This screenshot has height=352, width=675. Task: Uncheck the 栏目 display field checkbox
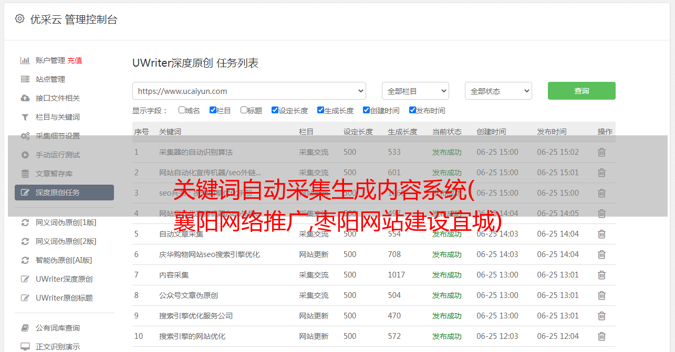coord(213,110)
